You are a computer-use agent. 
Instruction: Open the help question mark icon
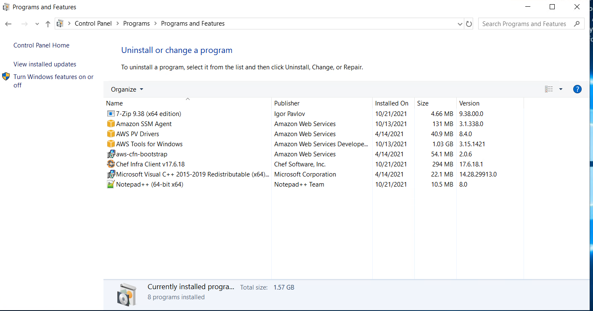577,89
